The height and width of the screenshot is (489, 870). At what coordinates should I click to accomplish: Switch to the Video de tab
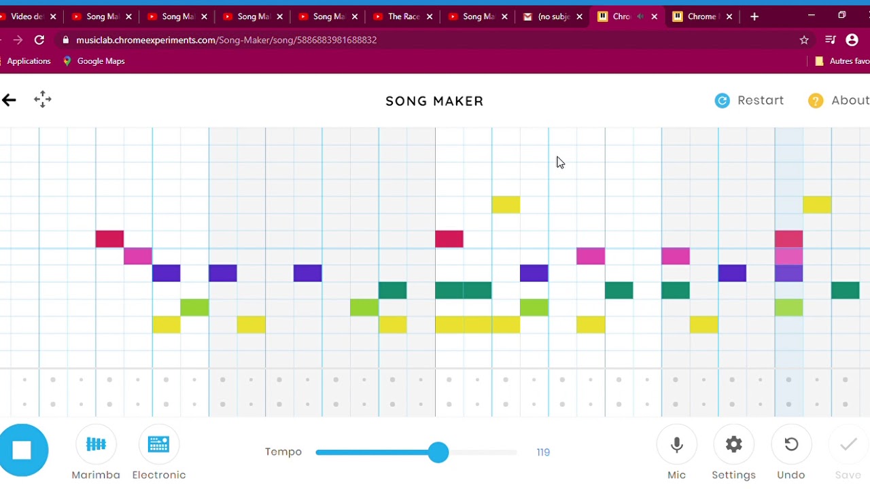pos(27,16)
